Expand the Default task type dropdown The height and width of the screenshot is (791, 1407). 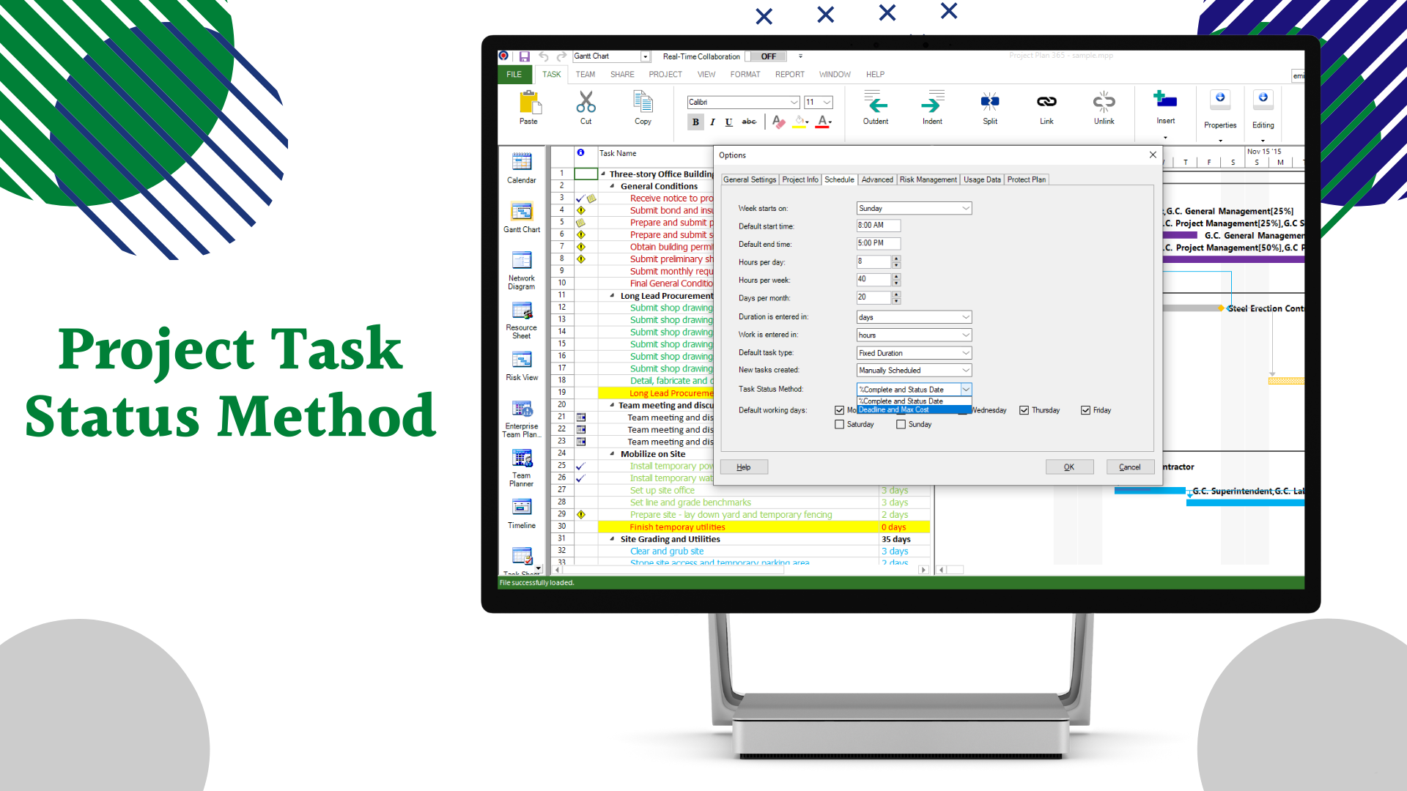tap(965, 352)
